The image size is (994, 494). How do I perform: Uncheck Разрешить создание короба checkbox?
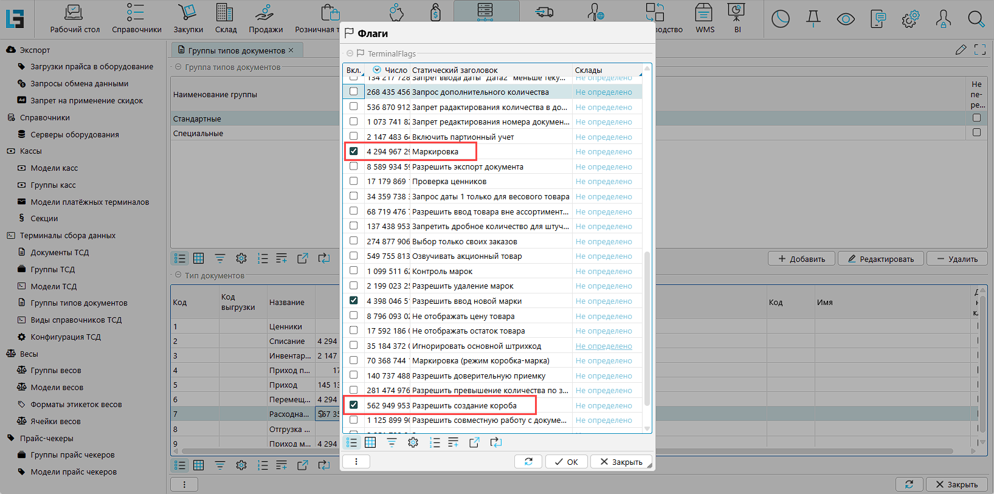(x=354, y=405)
